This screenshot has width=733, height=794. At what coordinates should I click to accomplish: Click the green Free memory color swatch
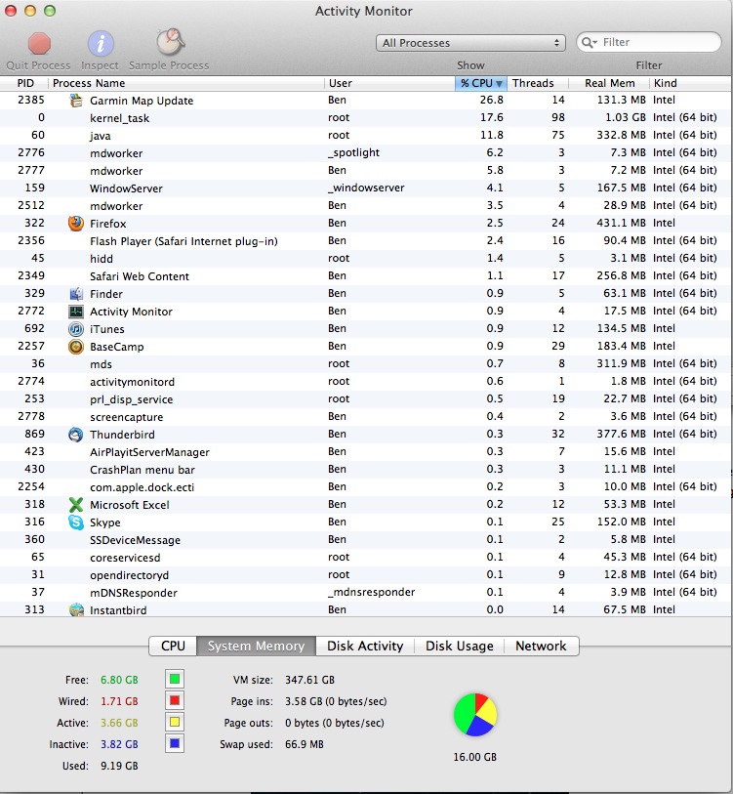point(175,679)
